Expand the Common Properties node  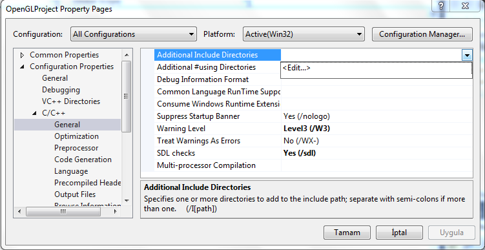tap(22, 55)
